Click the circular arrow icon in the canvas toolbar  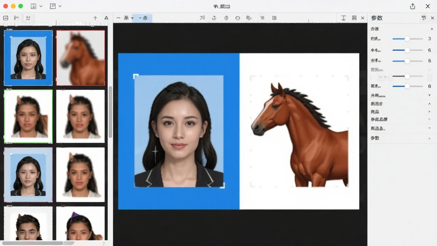[x=237, y=18]
